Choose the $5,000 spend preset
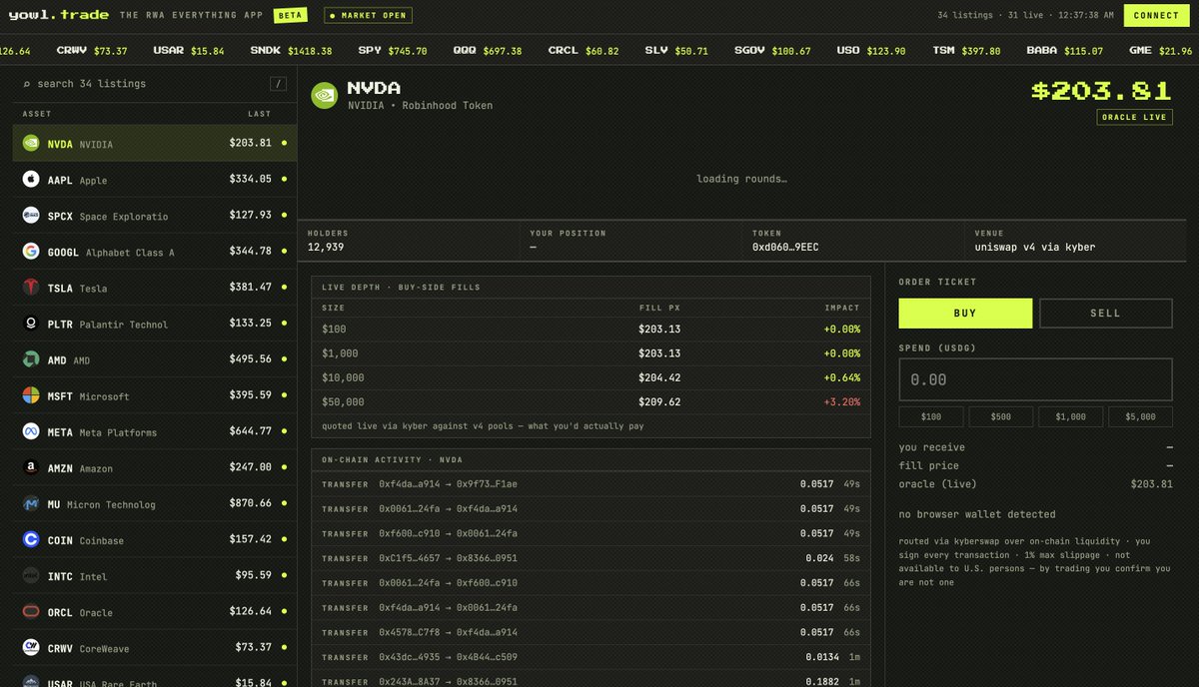This screenshot has width=1199, height=687. tap(1140, 416)
